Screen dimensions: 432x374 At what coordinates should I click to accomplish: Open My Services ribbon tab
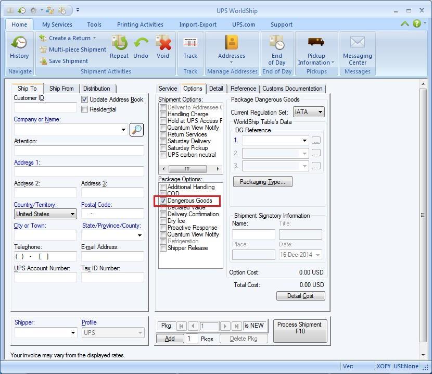[x=57, y=24]
